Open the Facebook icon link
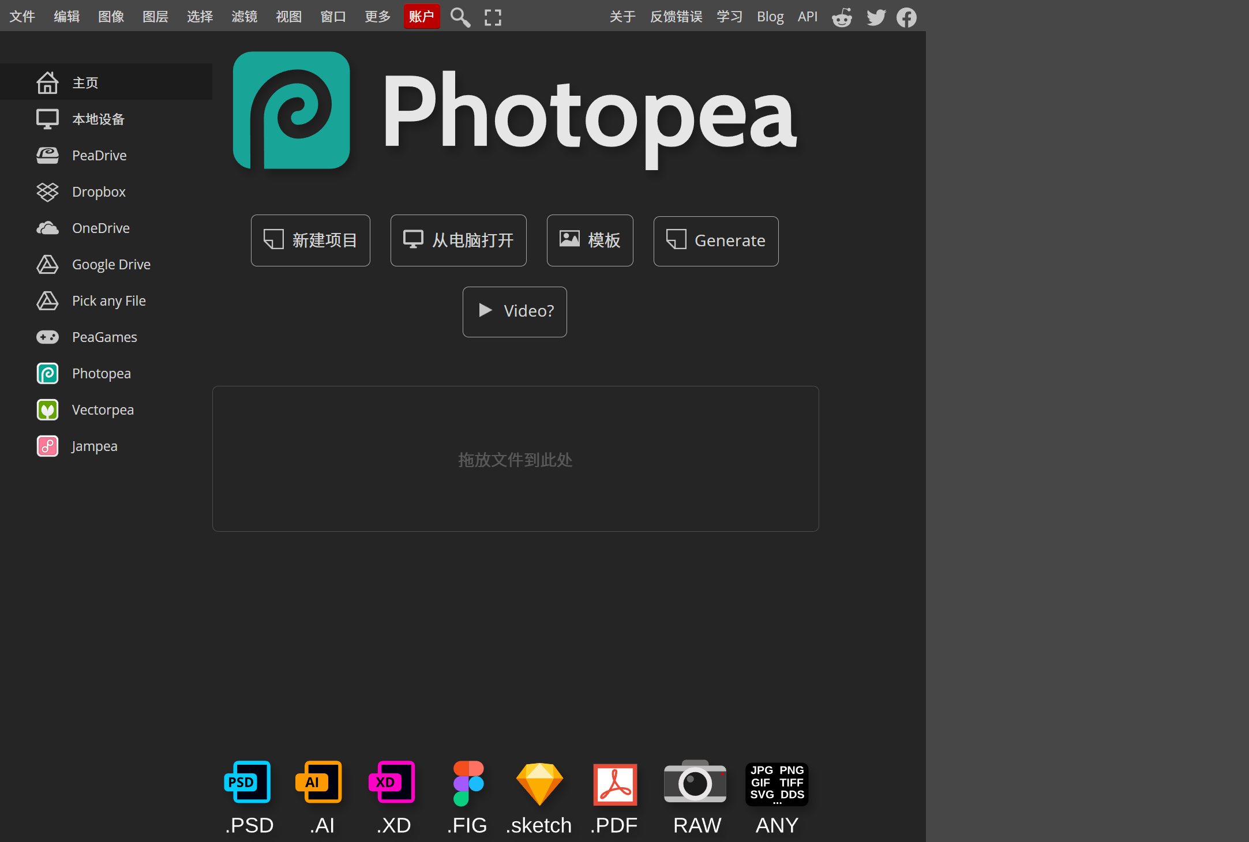Viewport: 1249px width, 842px height. pyautogui.click(x=906, y=17)
